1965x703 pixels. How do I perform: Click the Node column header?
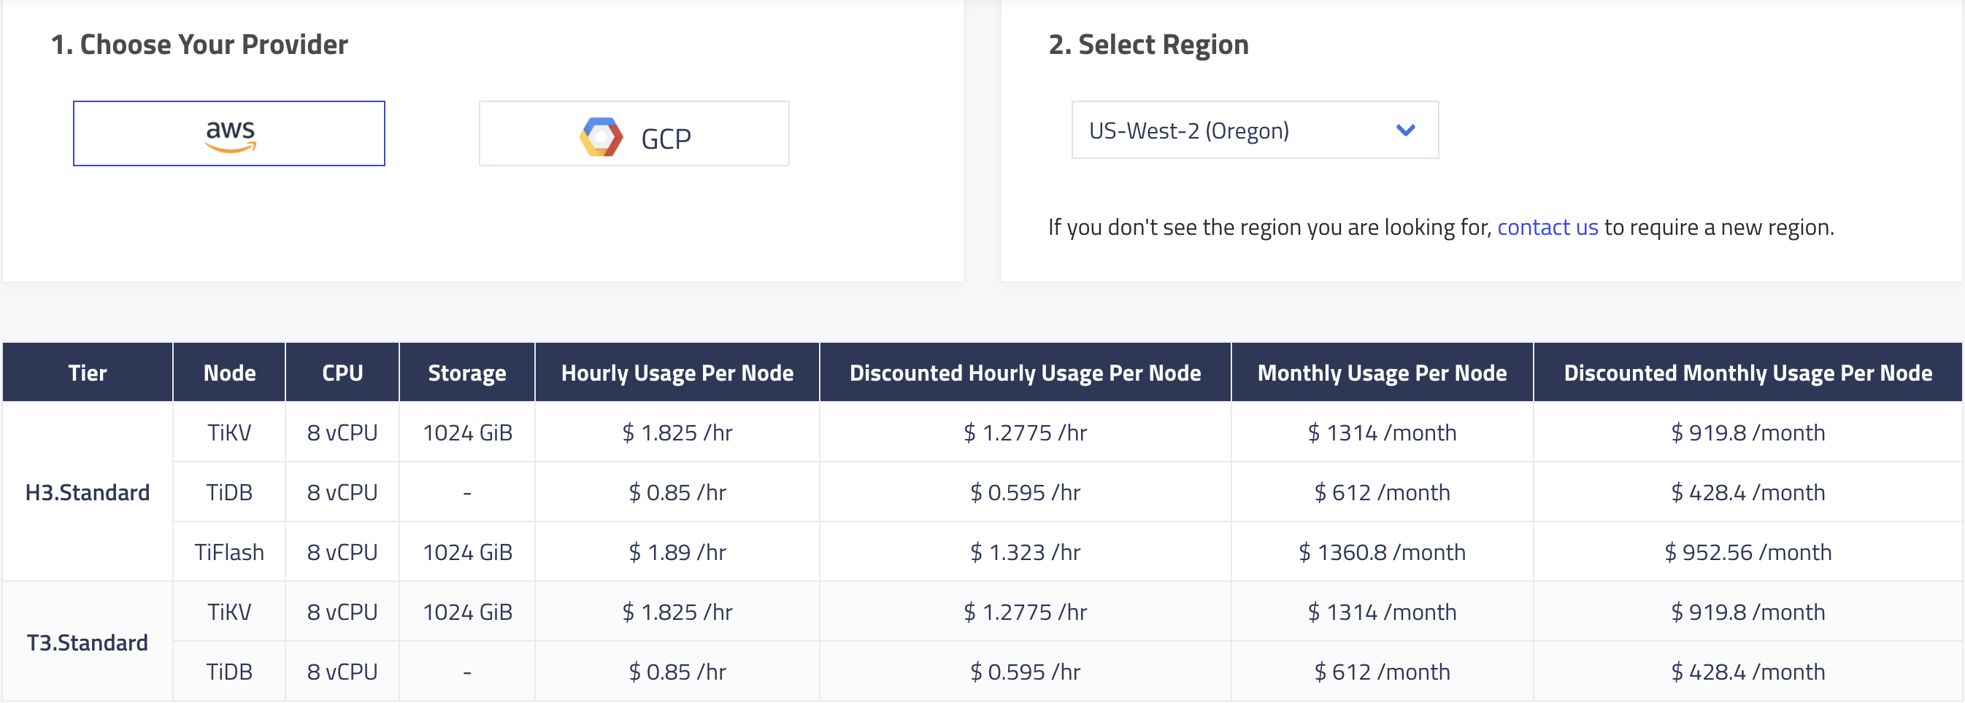229,373
